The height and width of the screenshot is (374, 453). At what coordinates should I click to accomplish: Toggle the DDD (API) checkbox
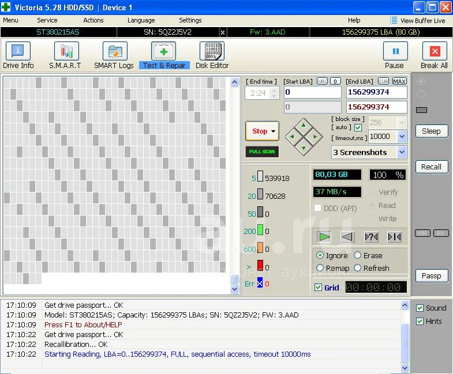(317, 208)
